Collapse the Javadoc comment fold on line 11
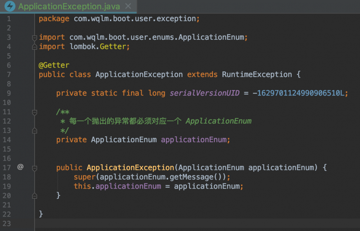This screenshot has height=231, width=360. click(35, 112)
